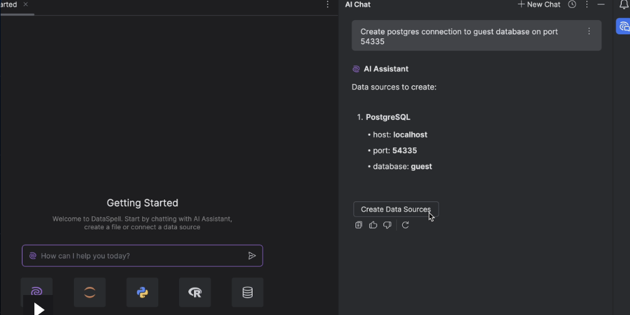Click the Jupyter notebook tile icon
Screen dimensions: 630x315
coord(89,292)
